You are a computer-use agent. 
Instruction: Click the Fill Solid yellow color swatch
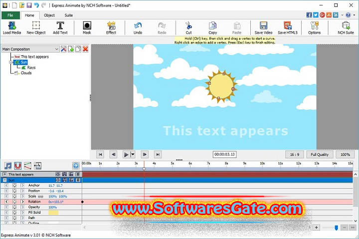point(53,213)
